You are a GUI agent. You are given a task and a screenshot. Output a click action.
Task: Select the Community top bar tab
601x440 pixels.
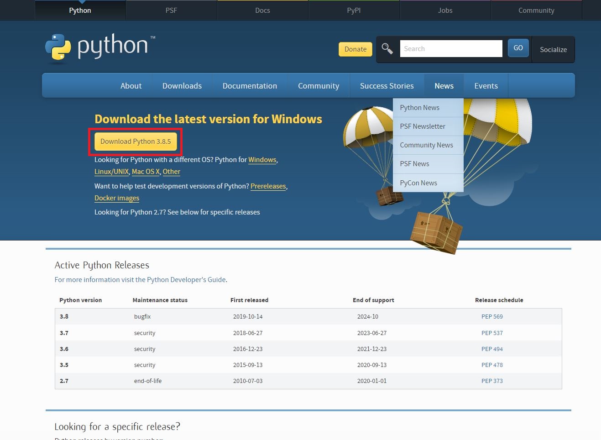click(x=536, y=10)
